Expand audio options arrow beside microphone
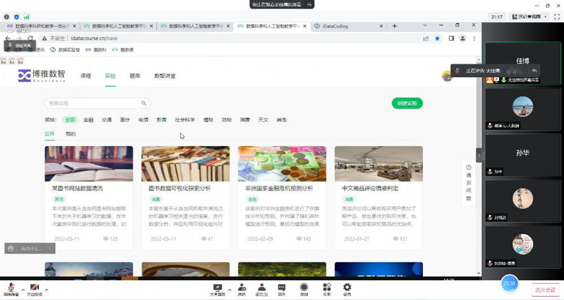The width and height of the screenshot is (564, 300). coord(23,289)
